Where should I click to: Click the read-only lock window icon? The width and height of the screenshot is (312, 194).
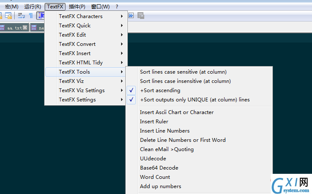tap(8, 16)
